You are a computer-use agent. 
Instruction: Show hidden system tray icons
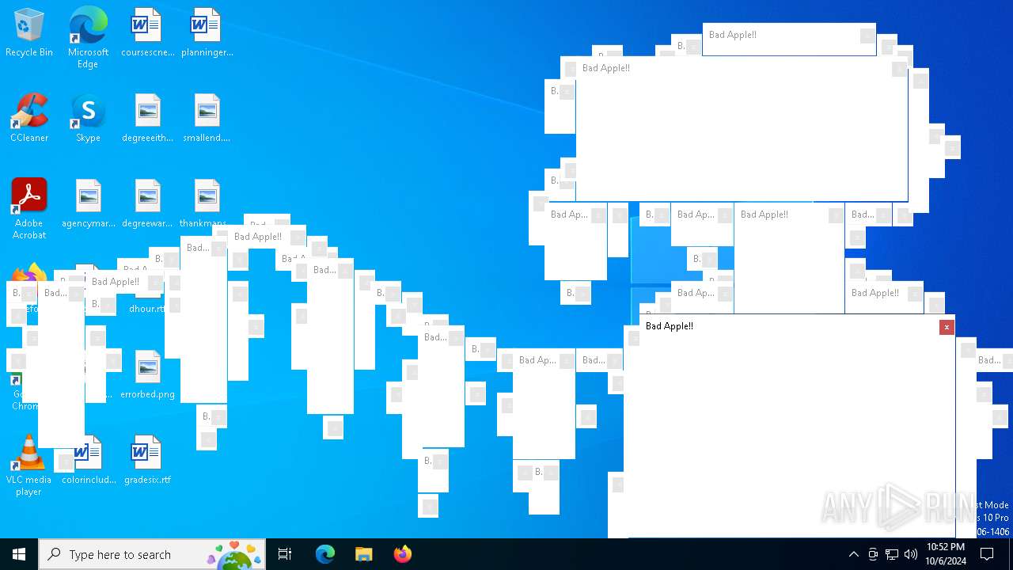tap(853, 554)
